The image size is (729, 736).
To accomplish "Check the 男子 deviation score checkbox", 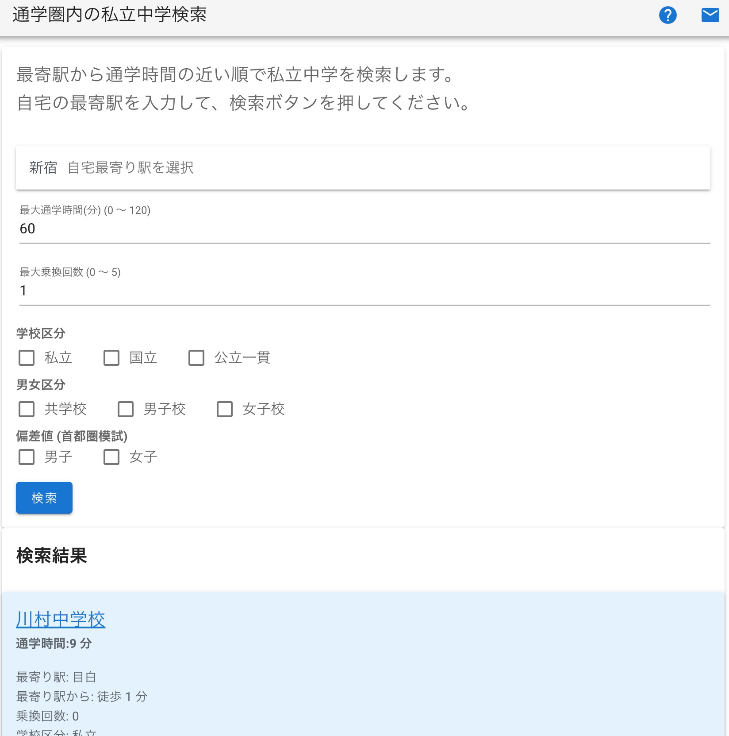I will [27, 457].
